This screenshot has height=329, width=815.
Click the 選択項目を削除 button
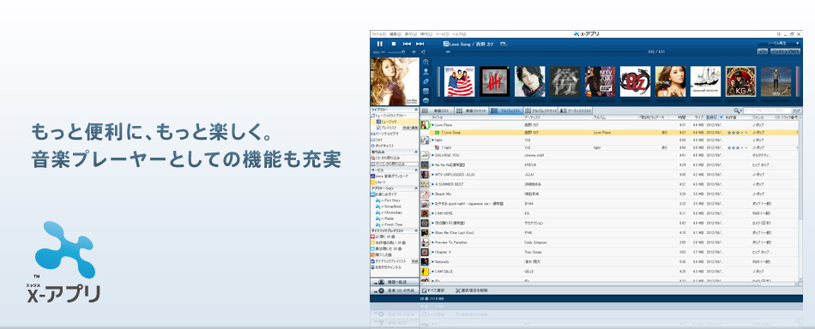(x=472, y=290)
